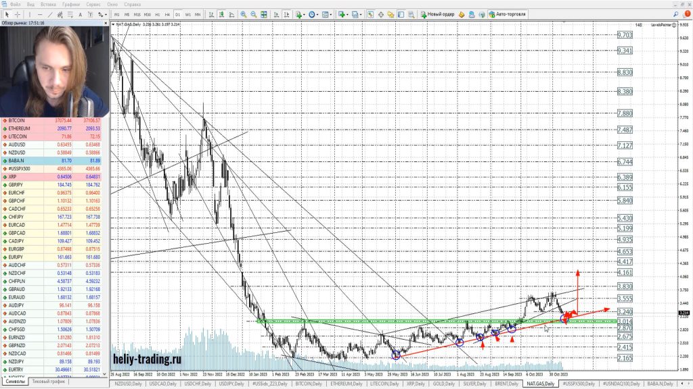Expand the indicators list dropdown arrow
This screenshot has width=693, height=389.
[305, 14]
